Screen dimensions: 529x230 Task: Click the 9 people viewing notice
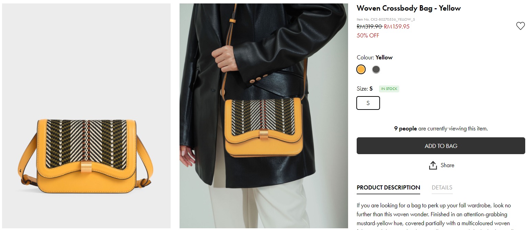(x=441, y=129)
